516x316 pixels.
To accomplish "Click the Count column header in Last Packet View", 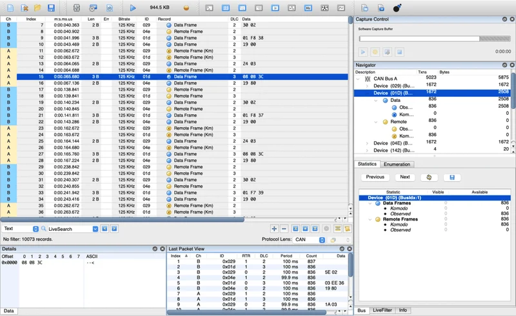I will pyautogui.click(x=312, y=256).
